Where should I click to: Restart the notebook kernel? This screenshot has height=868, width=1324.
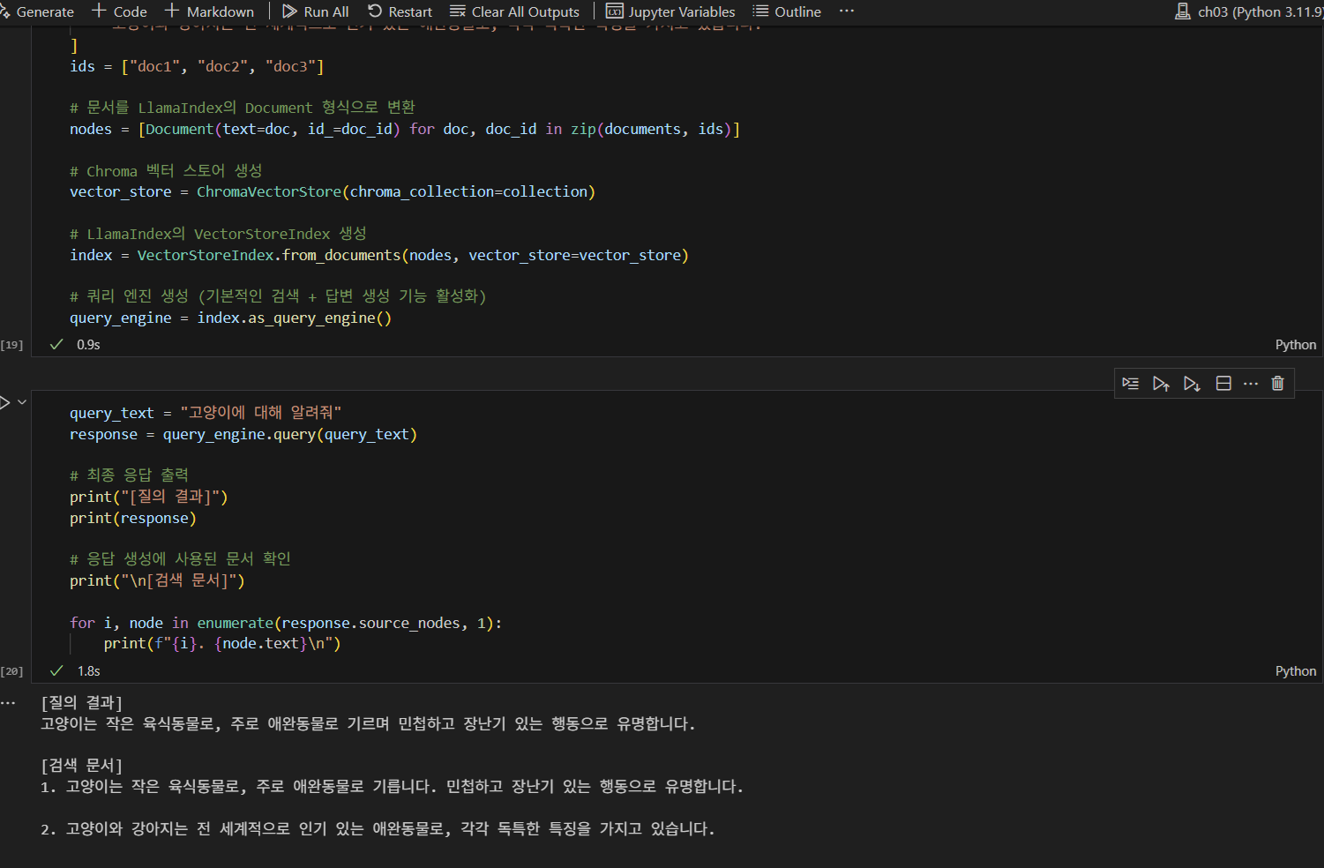pos(400,11)
